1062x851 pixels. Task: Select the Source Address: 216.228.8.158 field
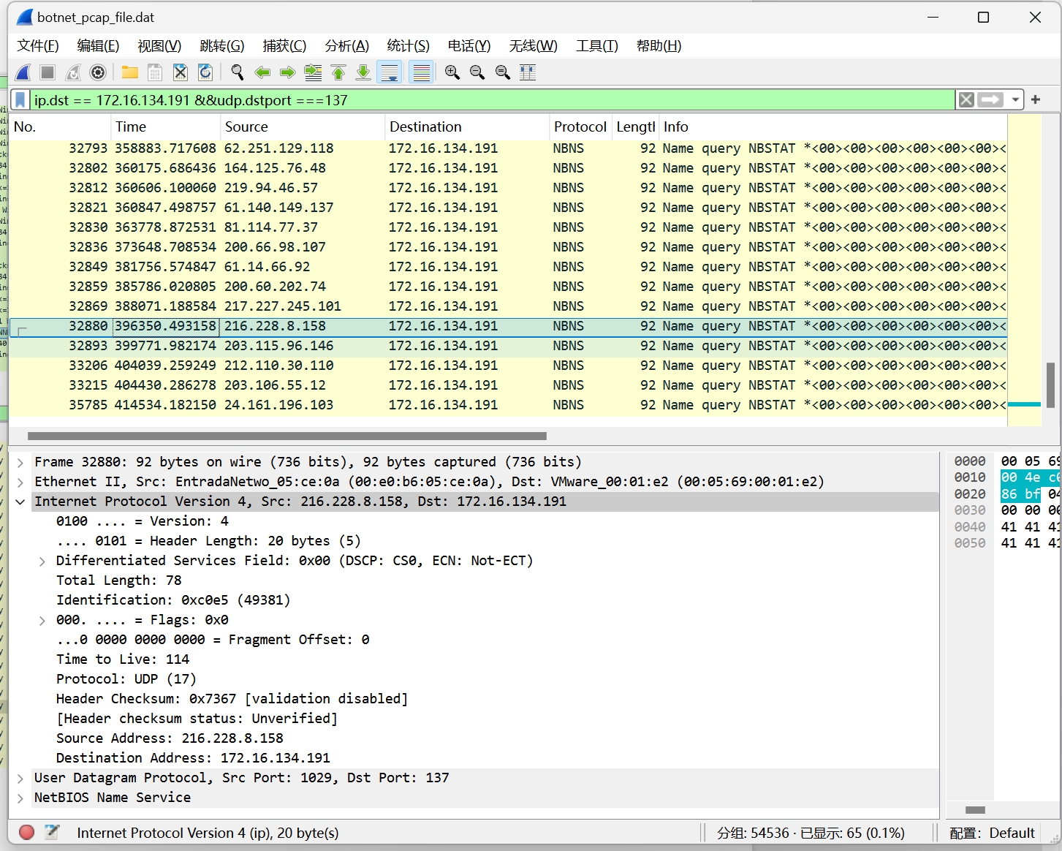pyautogui.click(x=170, y=738)
